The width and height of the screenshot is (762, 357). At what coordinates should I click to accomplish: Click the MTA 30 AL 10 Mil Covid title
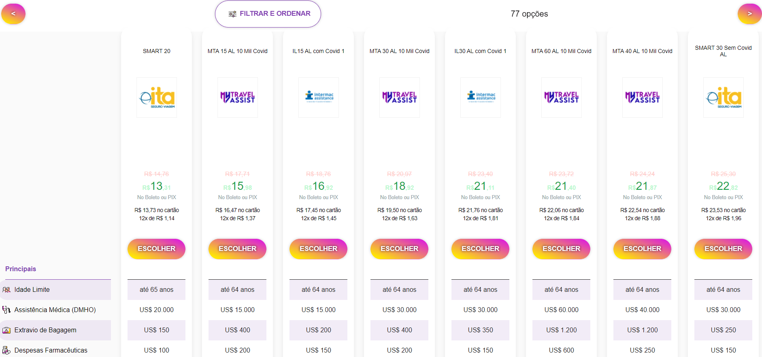click(x=400, y=51)
